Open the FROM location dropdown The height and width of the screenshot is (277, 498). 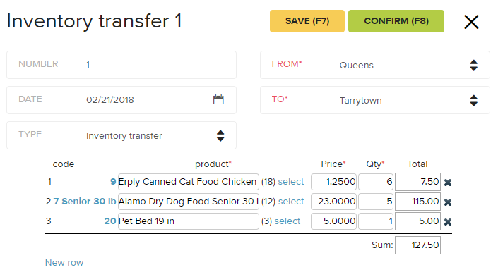pyautogui.click(x=375, y=65)
